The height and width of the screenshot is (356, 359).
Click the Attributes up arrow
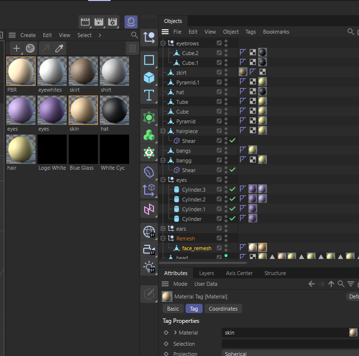pos(331,284)
